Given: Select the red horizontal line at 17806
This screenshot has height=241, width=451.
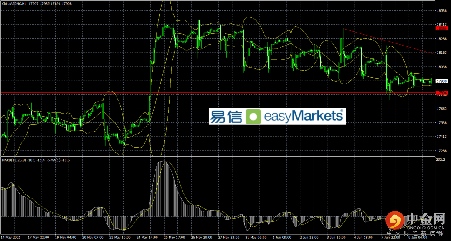Looking at the screenshot, I should (x=217, y=93).
